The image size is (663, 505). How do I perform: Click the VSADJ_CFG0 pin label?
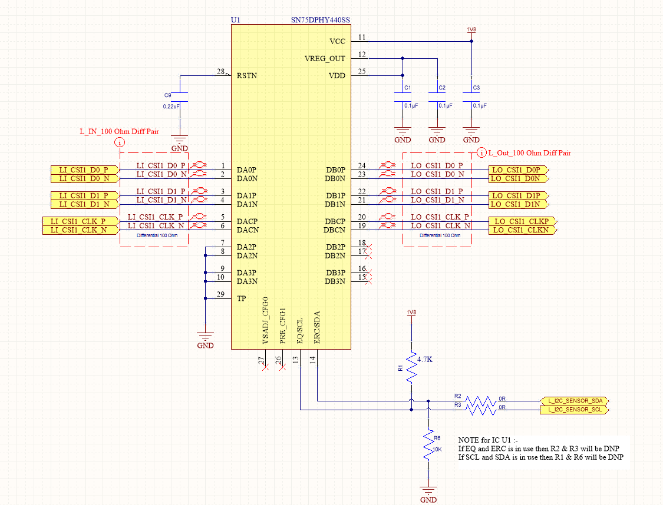[266, 320]
